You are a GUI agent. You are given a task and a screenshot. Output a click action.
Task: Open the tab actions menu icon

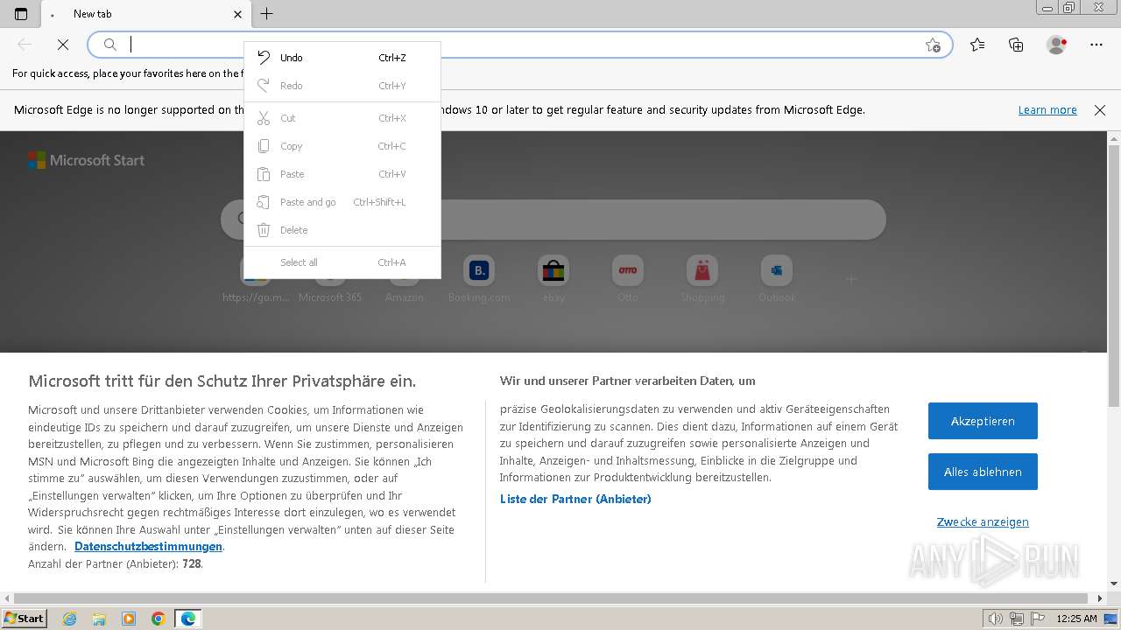coord(21,14)
